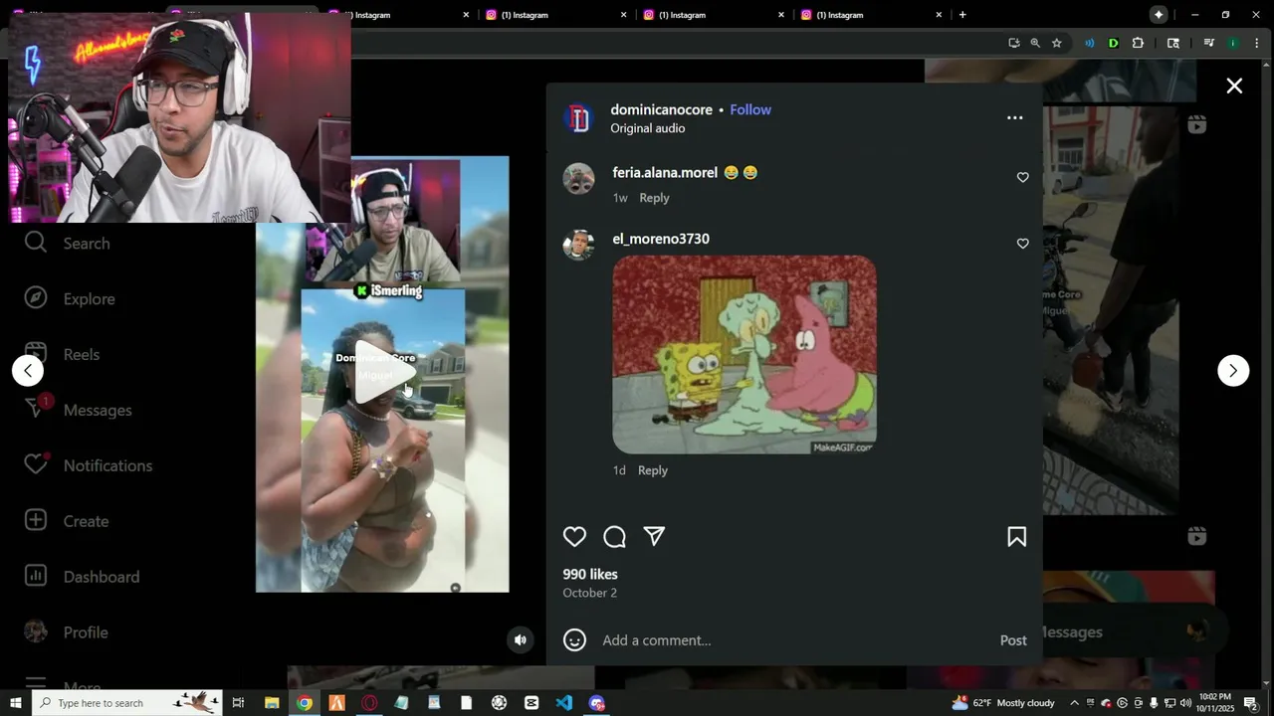
Task: Click the Windows taskbar search box
Action: click(126, 703)
